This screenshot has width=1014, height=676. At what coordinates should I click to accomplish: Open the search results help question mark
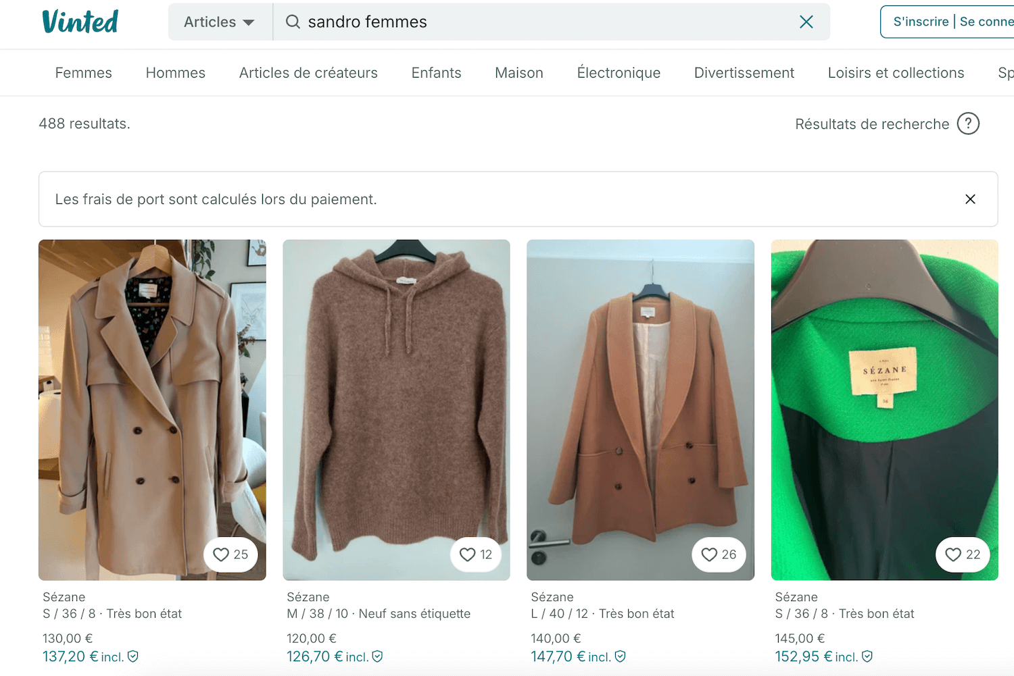(969, 124)
